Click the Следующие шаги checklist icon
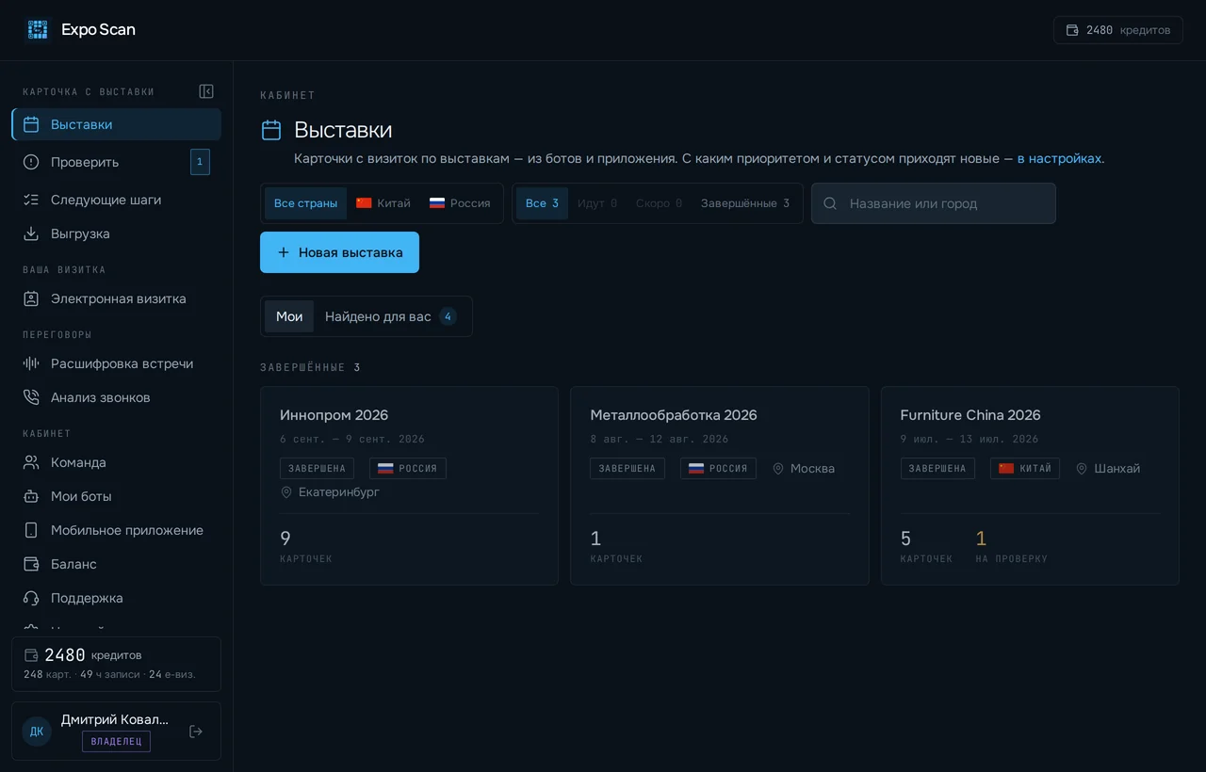Image resolution: width=1206 pixels, height=772 pixels. [31, 200]
